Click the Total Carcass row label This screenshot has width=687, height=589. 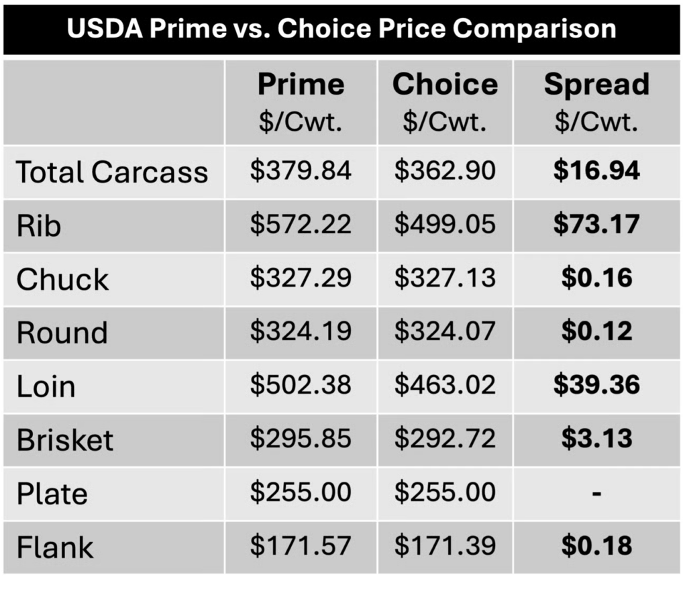[x=112, y=172]
